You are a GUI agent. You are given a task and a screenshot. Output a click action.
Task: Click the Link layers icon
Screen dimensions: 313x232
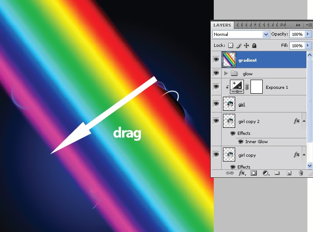(x=230, y=173)
